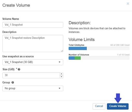Click the Total Gibibytes usage bar
The image size is (132, 112).
pos(99,48)
